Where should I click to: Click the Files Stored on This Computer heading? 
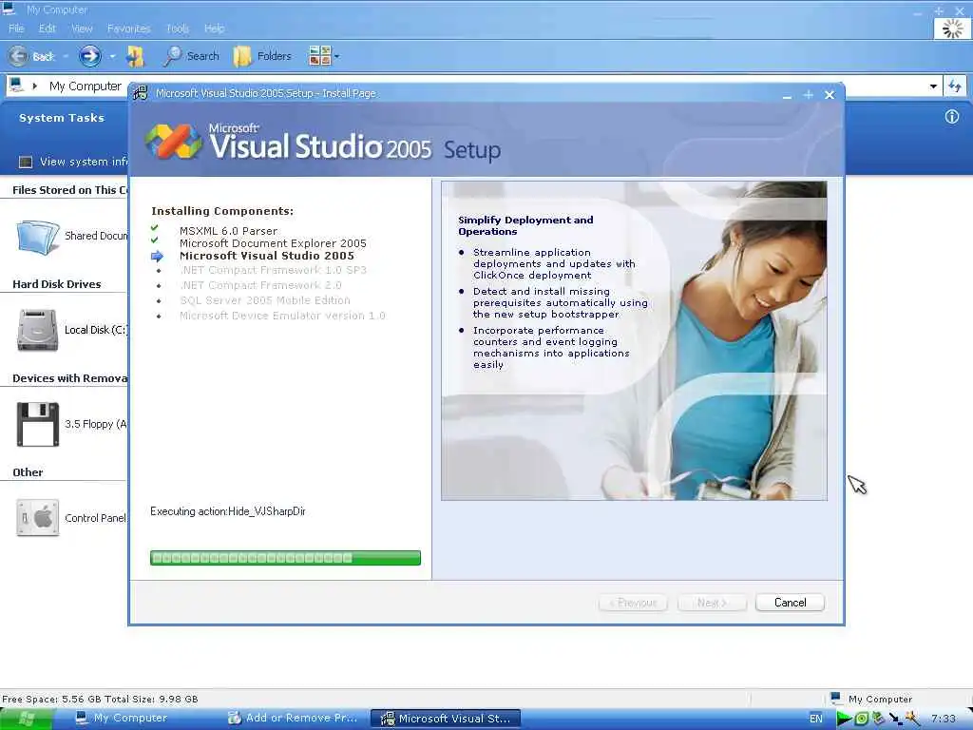click(x=69, y=190)
